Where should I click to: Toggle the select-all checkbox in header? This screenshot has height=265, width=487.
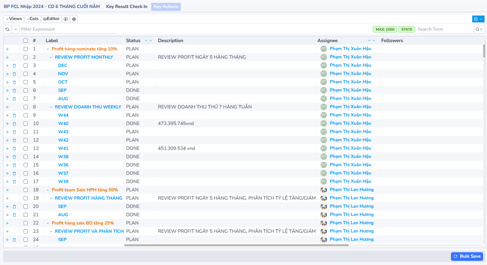(x=26, y=41)
